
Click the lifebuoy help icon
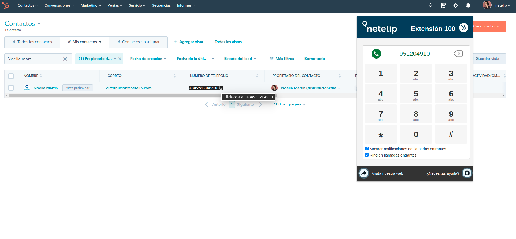click(x=467, y=173)
